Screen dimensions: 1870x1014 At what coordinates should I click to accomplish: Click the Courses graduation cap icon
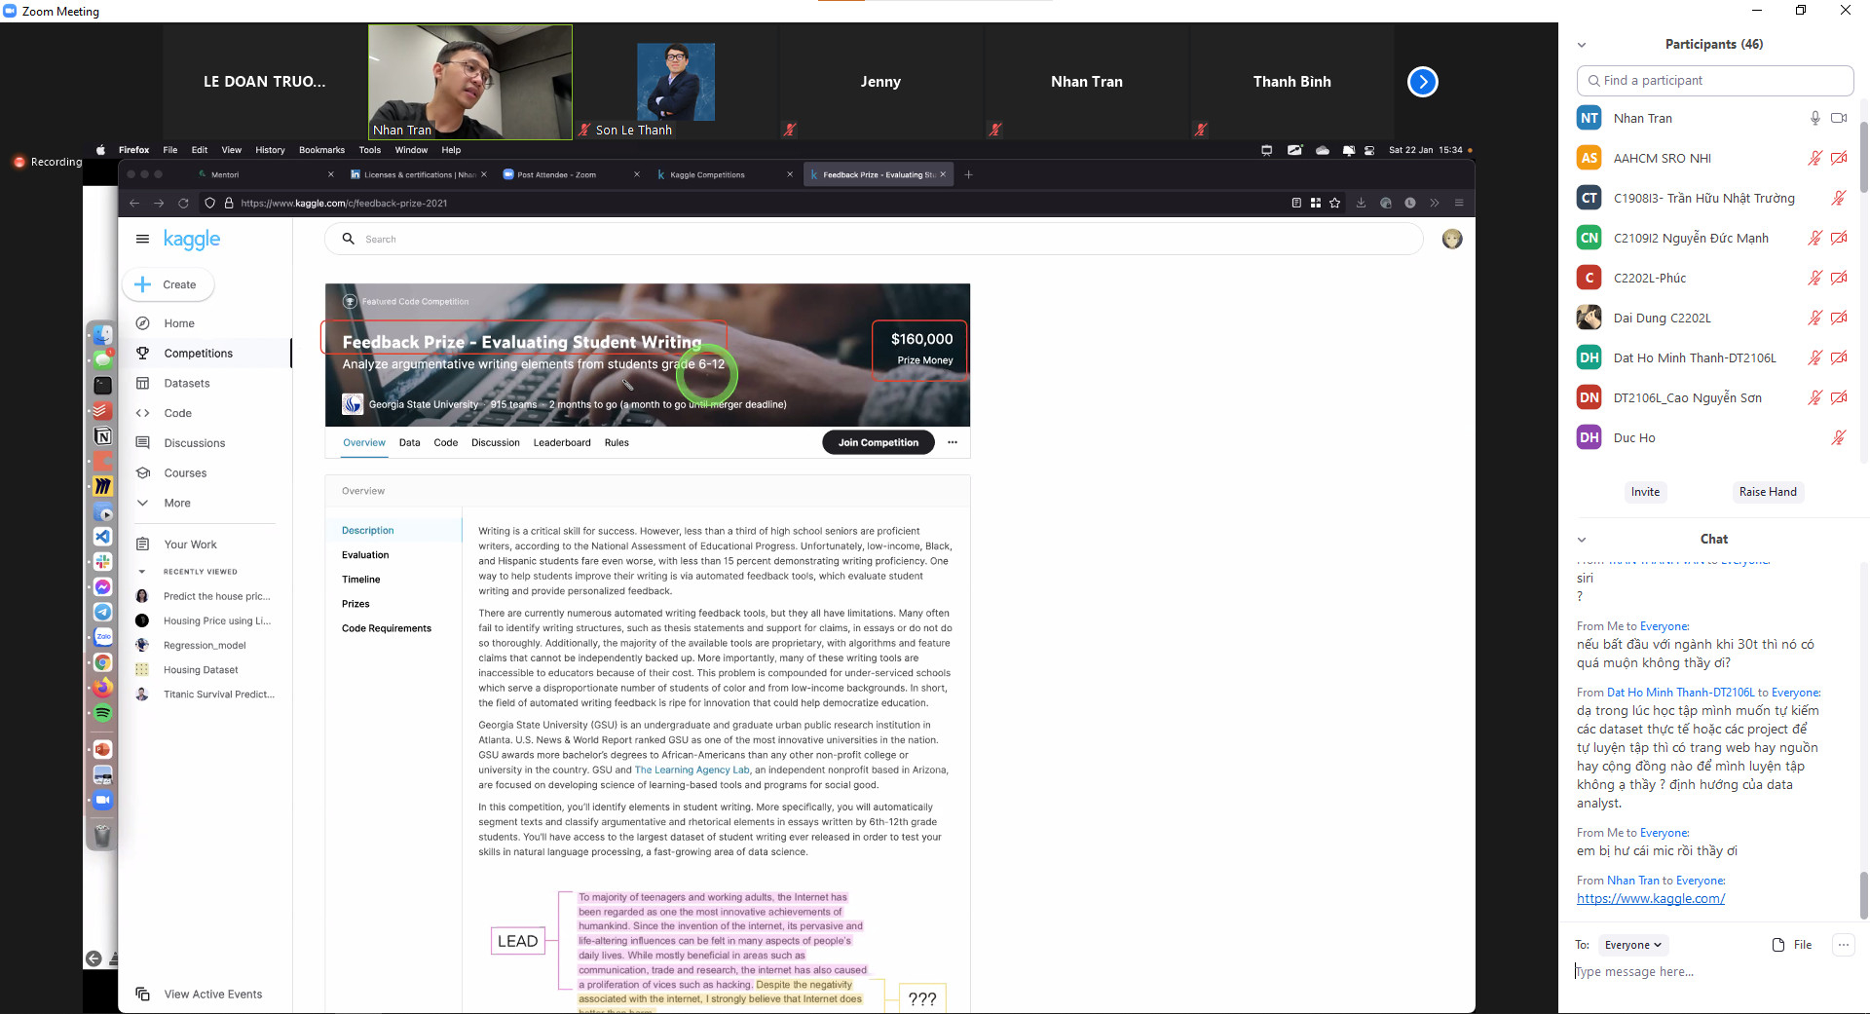(x=142, y=473)
